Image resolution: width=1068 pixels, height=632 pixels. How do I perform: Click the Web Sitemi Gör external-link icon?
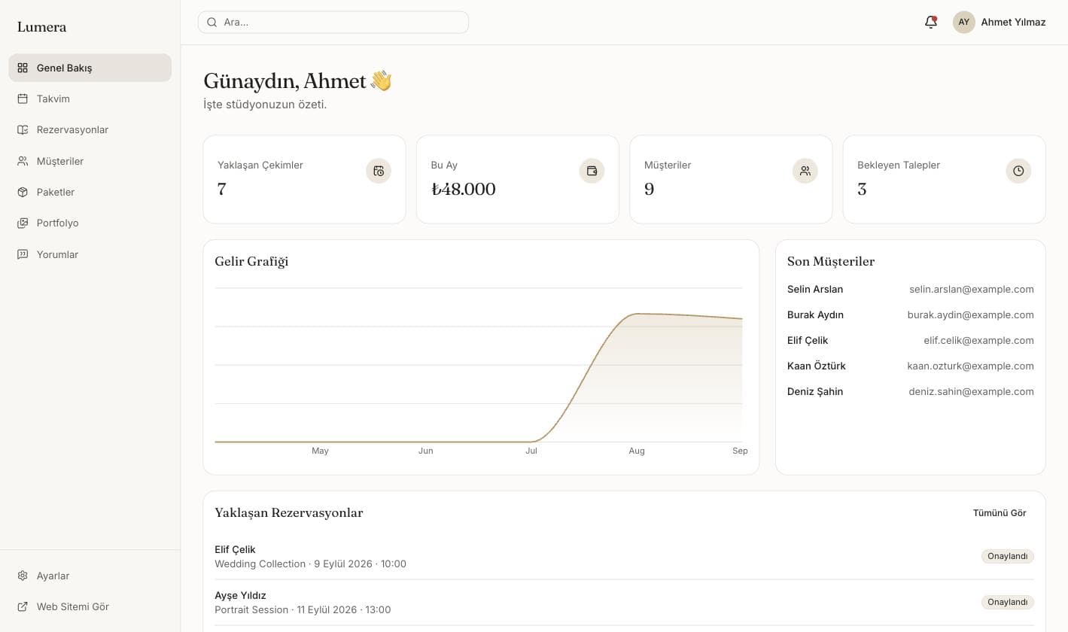click(23, 606)
